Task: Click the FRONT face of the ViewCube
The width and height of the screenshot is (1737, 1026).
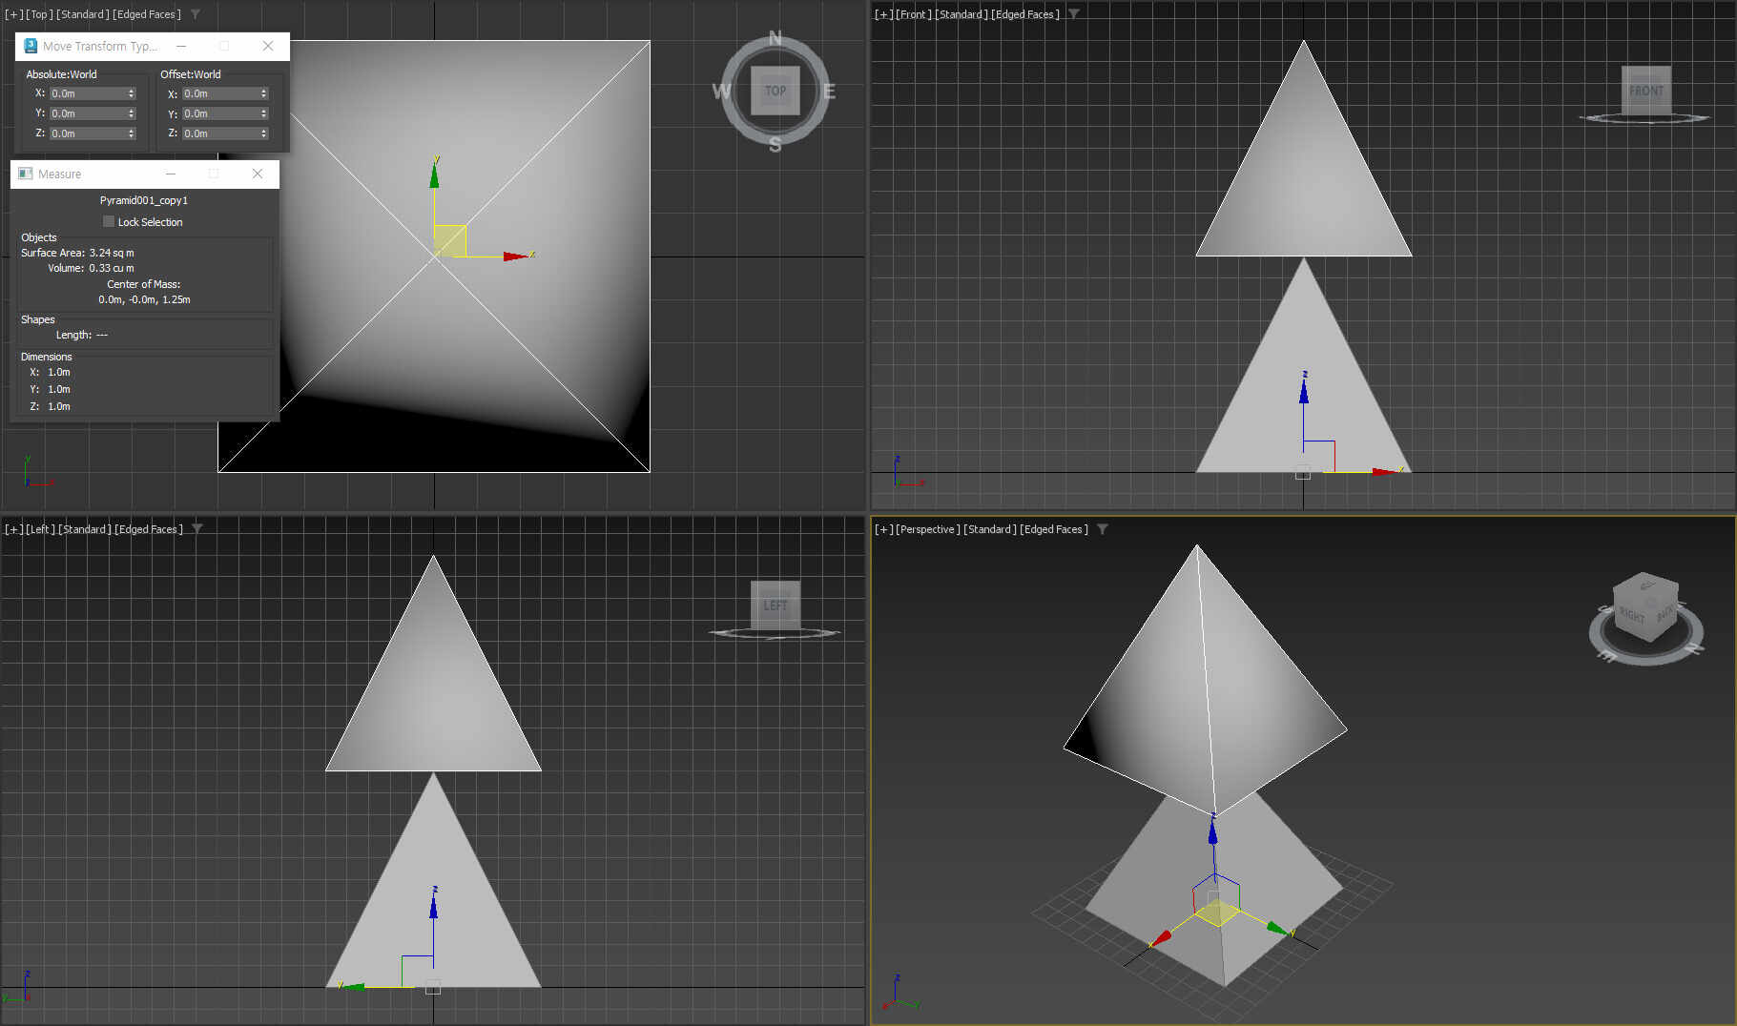Action: tap(1646, 91)
